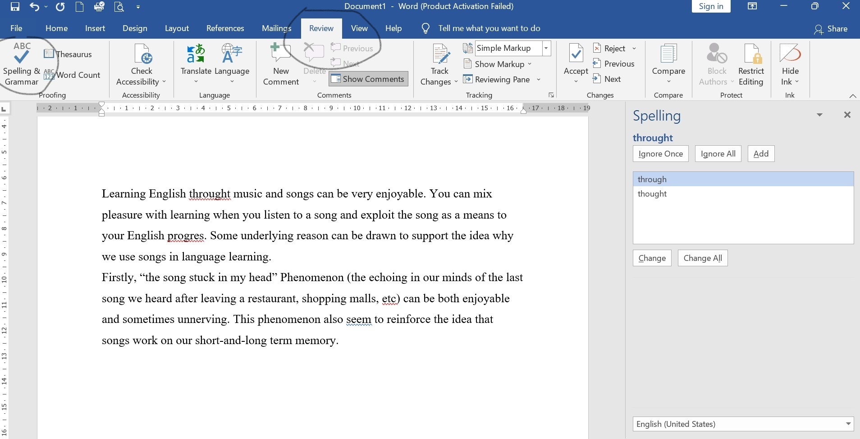Close the Spelling pane
Image resolution: width=860 pixels, height=439 pixels.
[847, 115]
